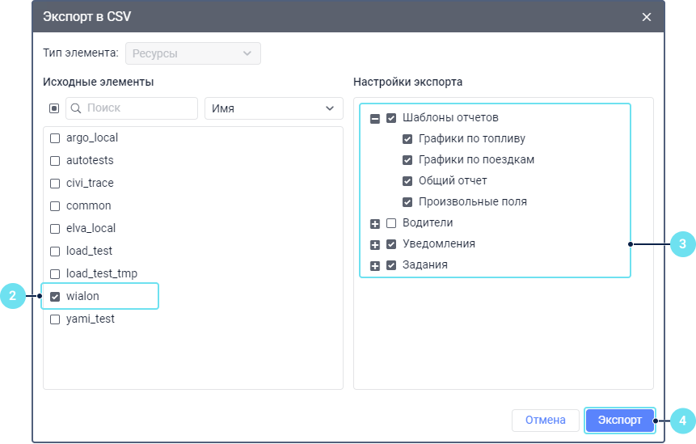Toggle select-all source elements checkbox
The width and height of the screenshot is (696, 444).
[54, 108]
